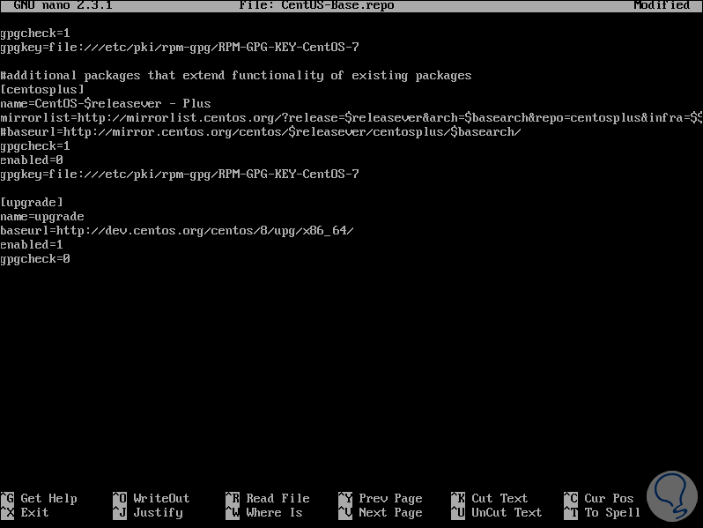This screenshot has width=703, height=528.
Task: Click the dev.centos.org baseurl line
Action: (x=177, y=231)
